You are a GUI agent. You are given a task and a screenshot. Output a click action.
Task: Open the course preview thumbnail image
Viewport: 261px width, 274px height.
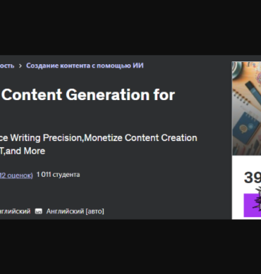point(246,108)
